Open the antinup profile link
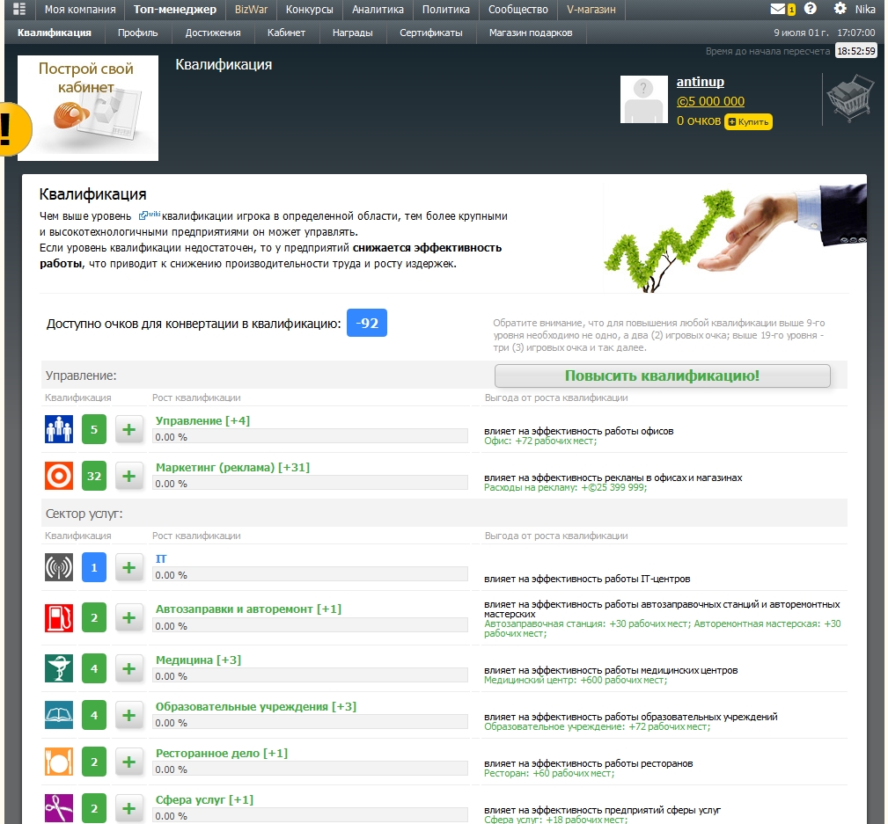Viewport: 888px width, 824px height. coord(700,82)
